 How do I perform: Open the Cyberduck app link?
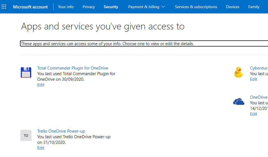click(259, 68)
